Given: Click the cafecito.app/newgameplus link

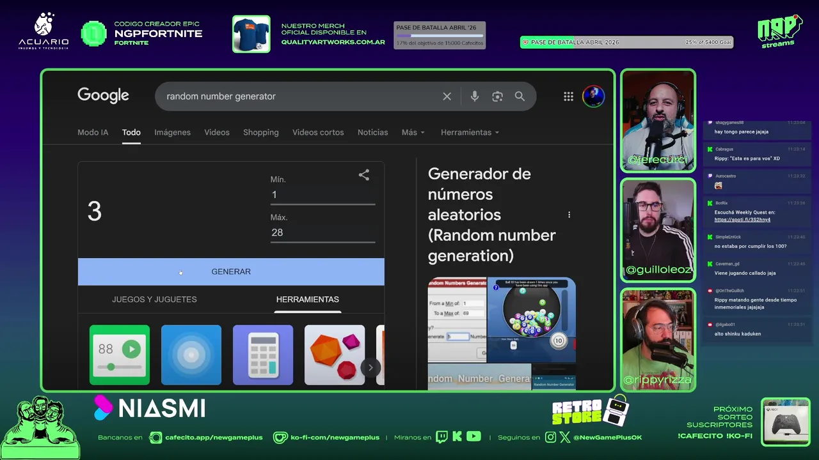Looking at the screenshot, I should click(x=214, y=438).
